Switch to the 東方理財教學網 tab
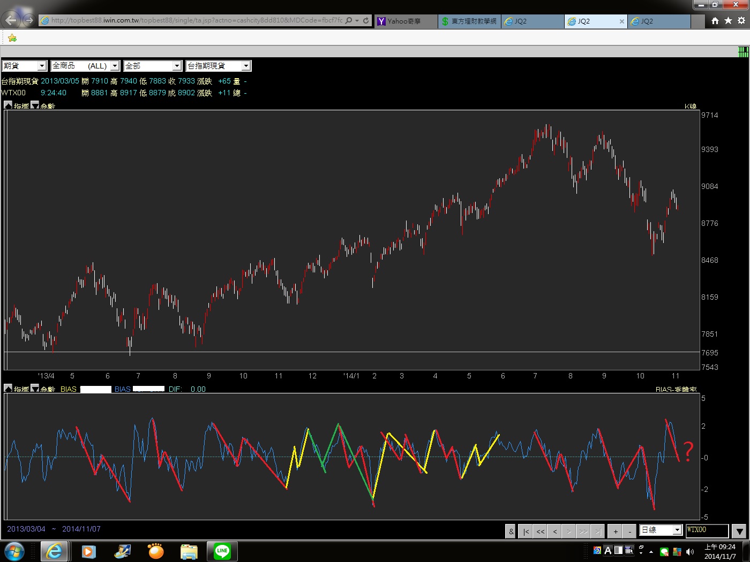The height and width of the screenshot is (562, 750). click(x=469, y=21)
